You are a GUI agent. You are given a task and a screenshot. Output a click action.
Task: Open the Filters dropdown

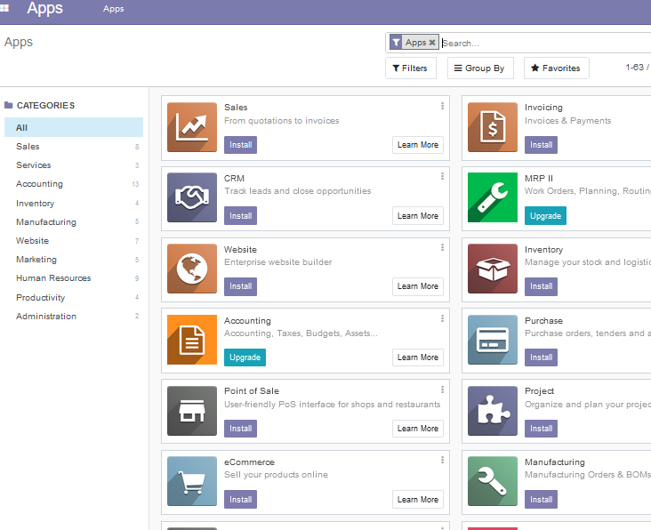click(x=411, y=68)
